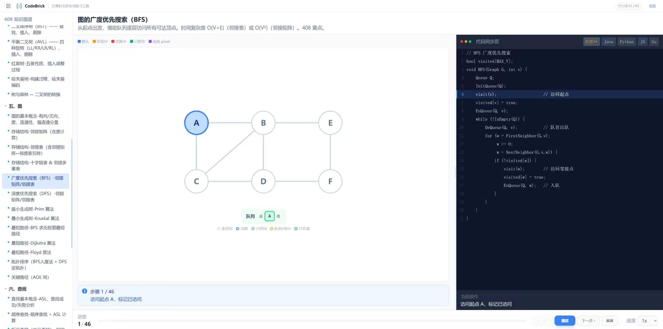Start playback with the 播放 button
Image resolution: width=663 pixels, height=329 pixels.
click(x=565, y=321)
